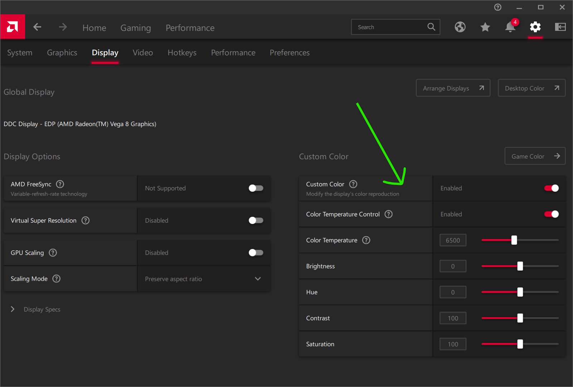573x387 pixels.
Task: Open notifications bell icon
Action: pyautogui.click(x=510, y=27)
